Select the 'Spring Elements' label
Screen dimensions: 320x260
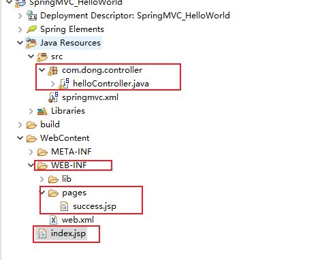[x=72, y=29]
